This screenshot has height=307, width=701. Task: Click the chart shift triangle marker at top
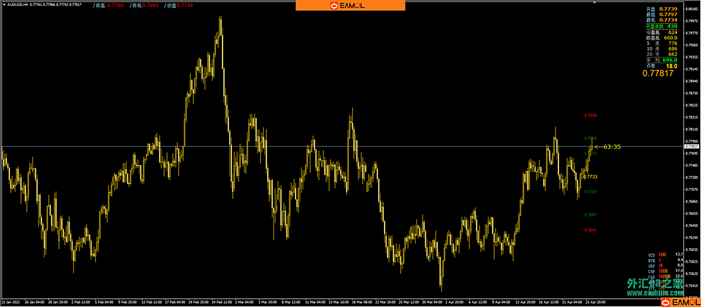pos(594,3)
